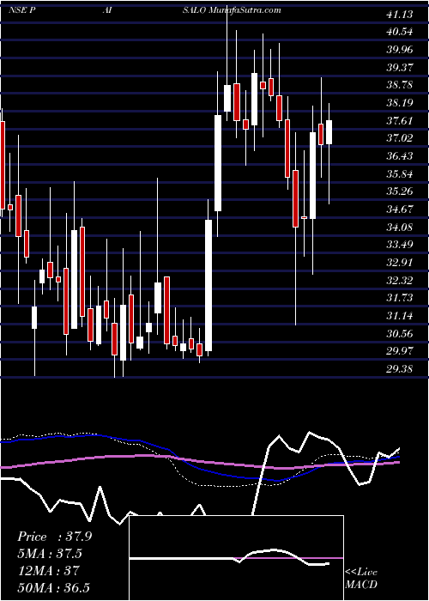Select the 37.02 price axis label

point(400,138)
